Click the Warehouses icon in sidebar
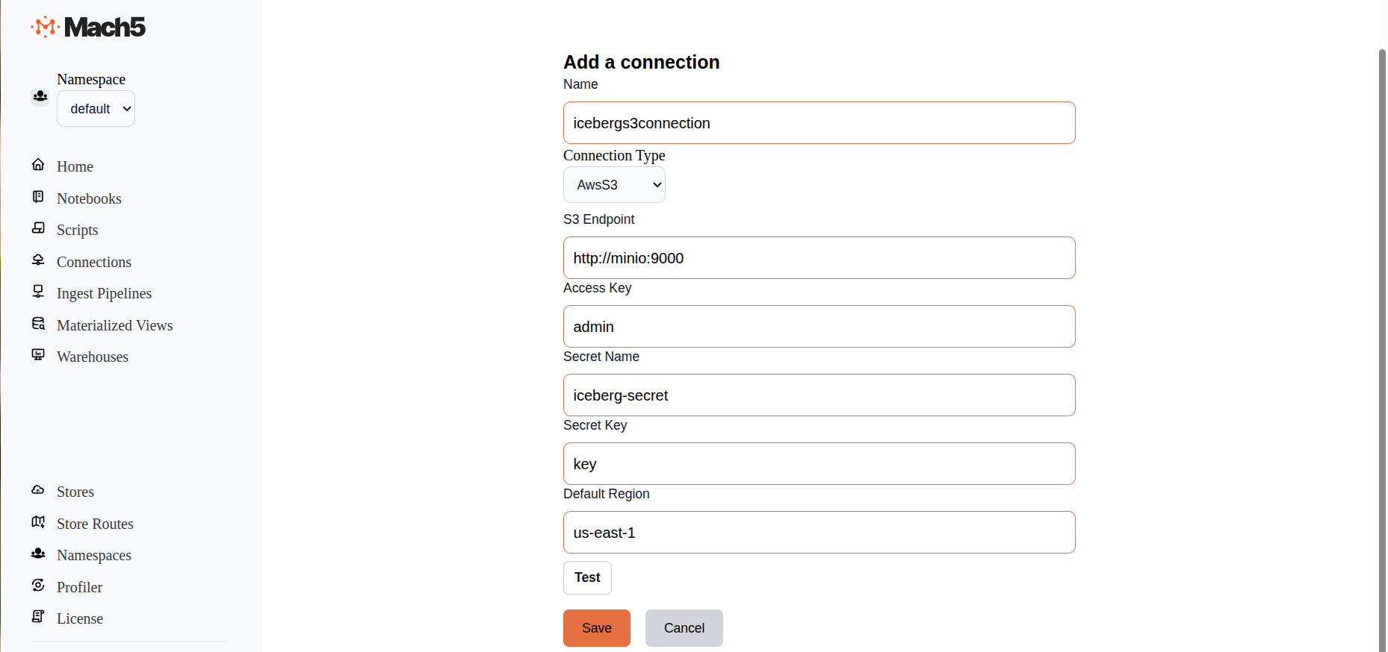Screen dimensions: 1388x652 [x=38, y=355]
